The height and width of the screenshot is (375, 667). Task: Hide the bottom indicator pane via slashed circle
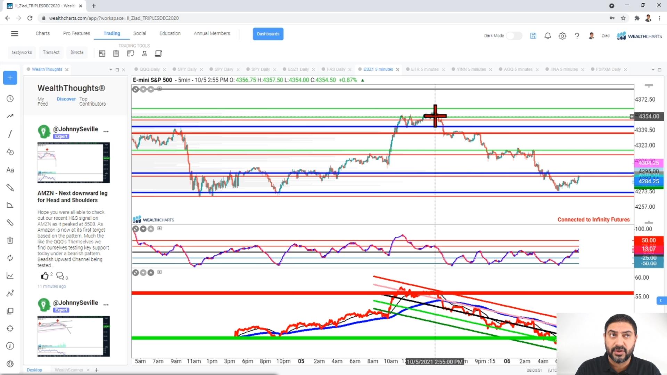coord(135,273)
